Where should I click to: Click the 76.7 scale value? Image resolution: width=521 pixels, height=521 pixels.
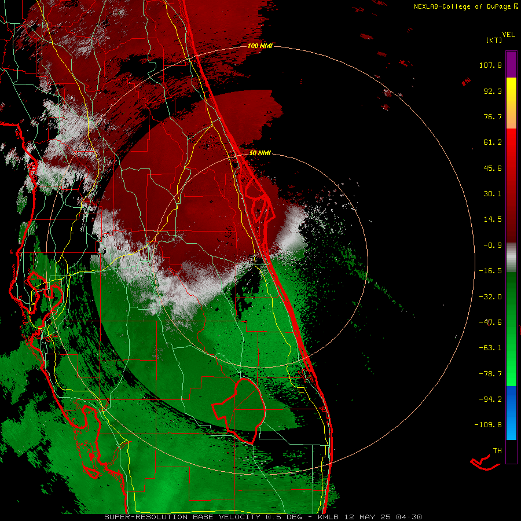(493, 116)
